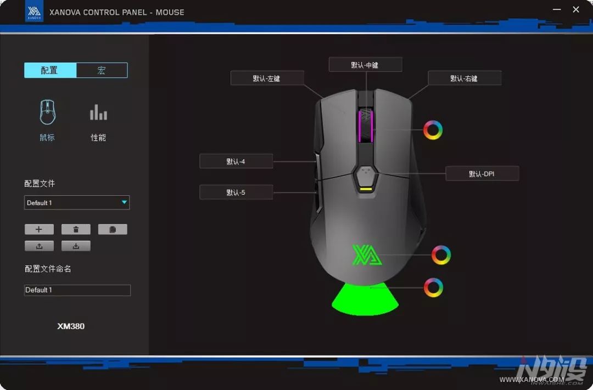Click the 配置文件 section label

(40, 184)
